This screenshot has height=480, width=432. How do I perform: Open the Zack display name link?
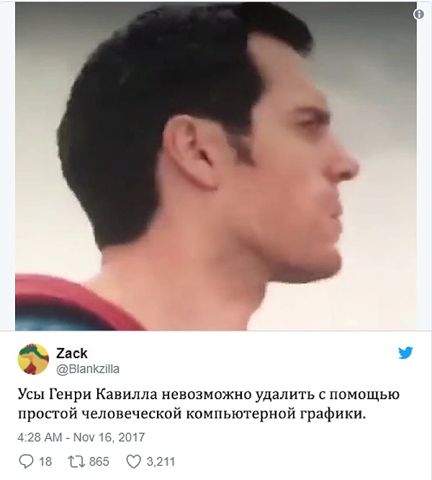72,353
